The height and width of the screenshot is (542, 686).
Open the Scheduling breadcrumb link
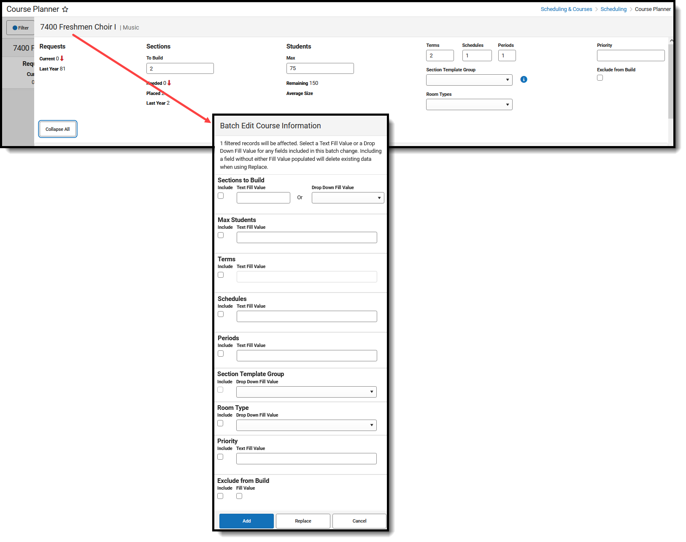coord(613,9)
